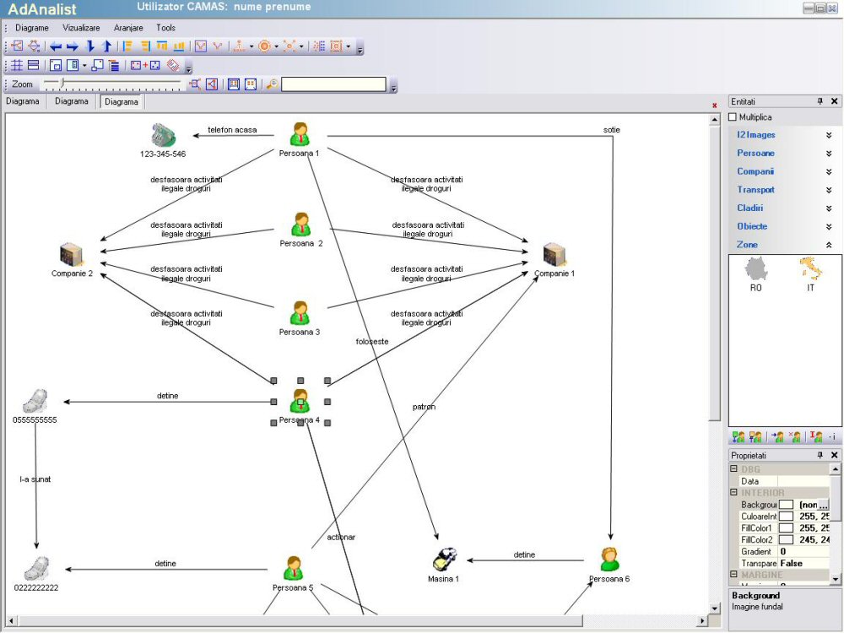Click the circular layout toolbar icon

coord(264,46)
